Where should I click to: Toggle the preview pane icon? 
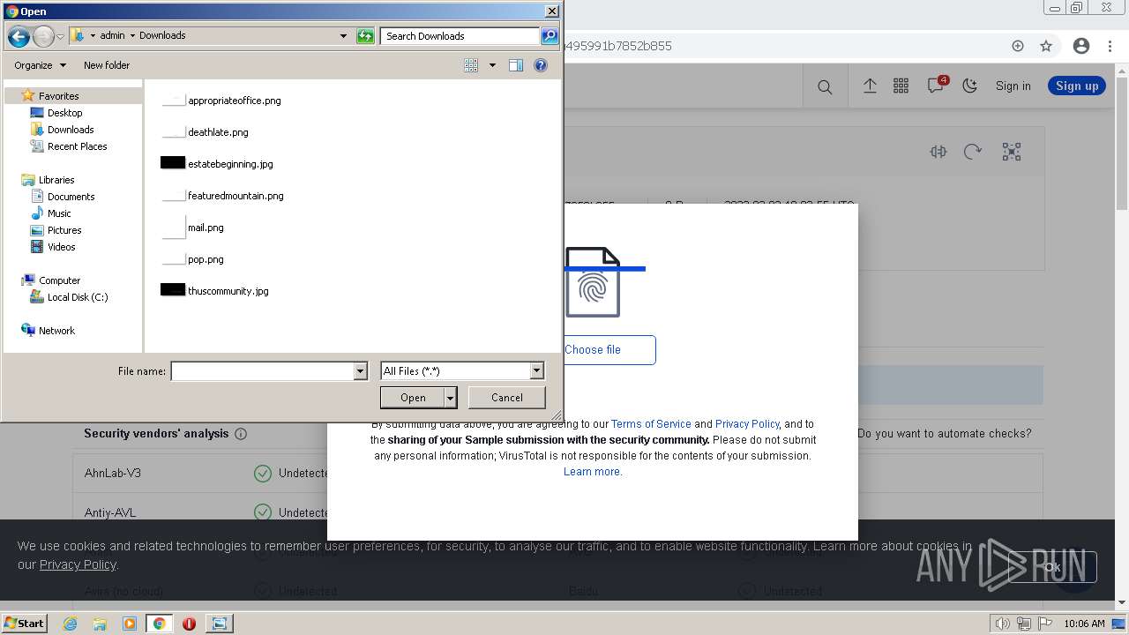pos(516,65)
